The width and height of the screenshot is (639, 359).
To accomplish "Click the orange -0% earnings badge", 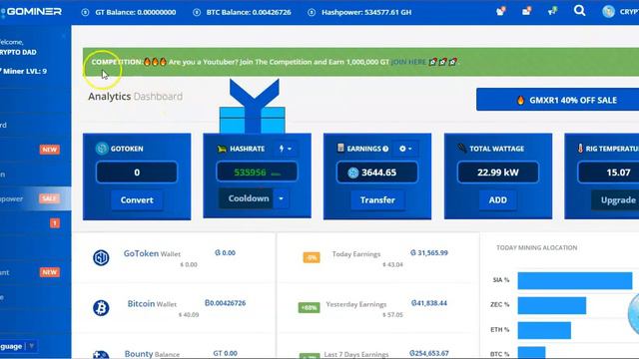I will coord(312,257).
